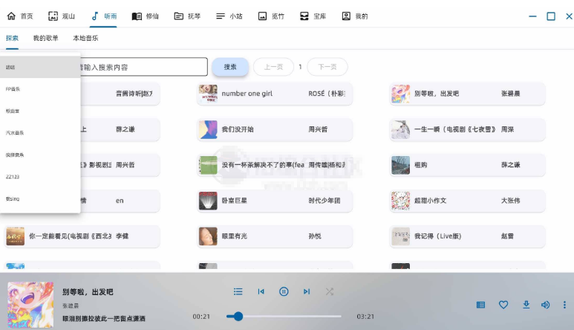Skip to the next track
Image resolution: width=574 pixels, height=330 pixels.
(x=307, y=292)
